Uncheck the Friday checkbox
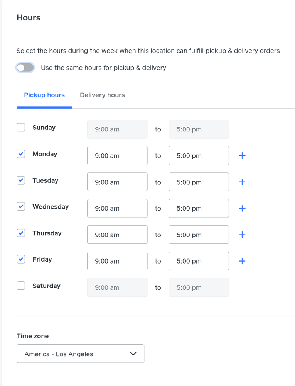This screenshot has width=295, height=386. (x=21, y=259)
